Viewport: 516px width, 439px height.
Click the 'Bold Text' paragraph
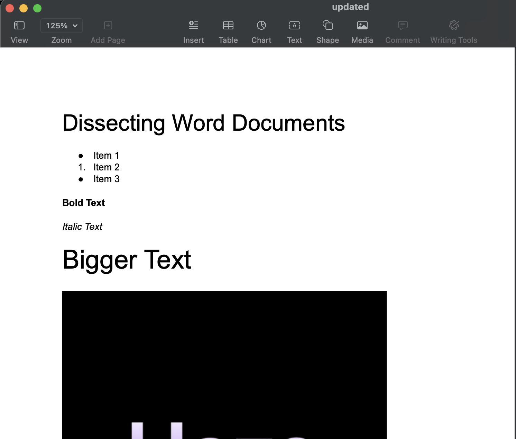click(x=83, y=203)
